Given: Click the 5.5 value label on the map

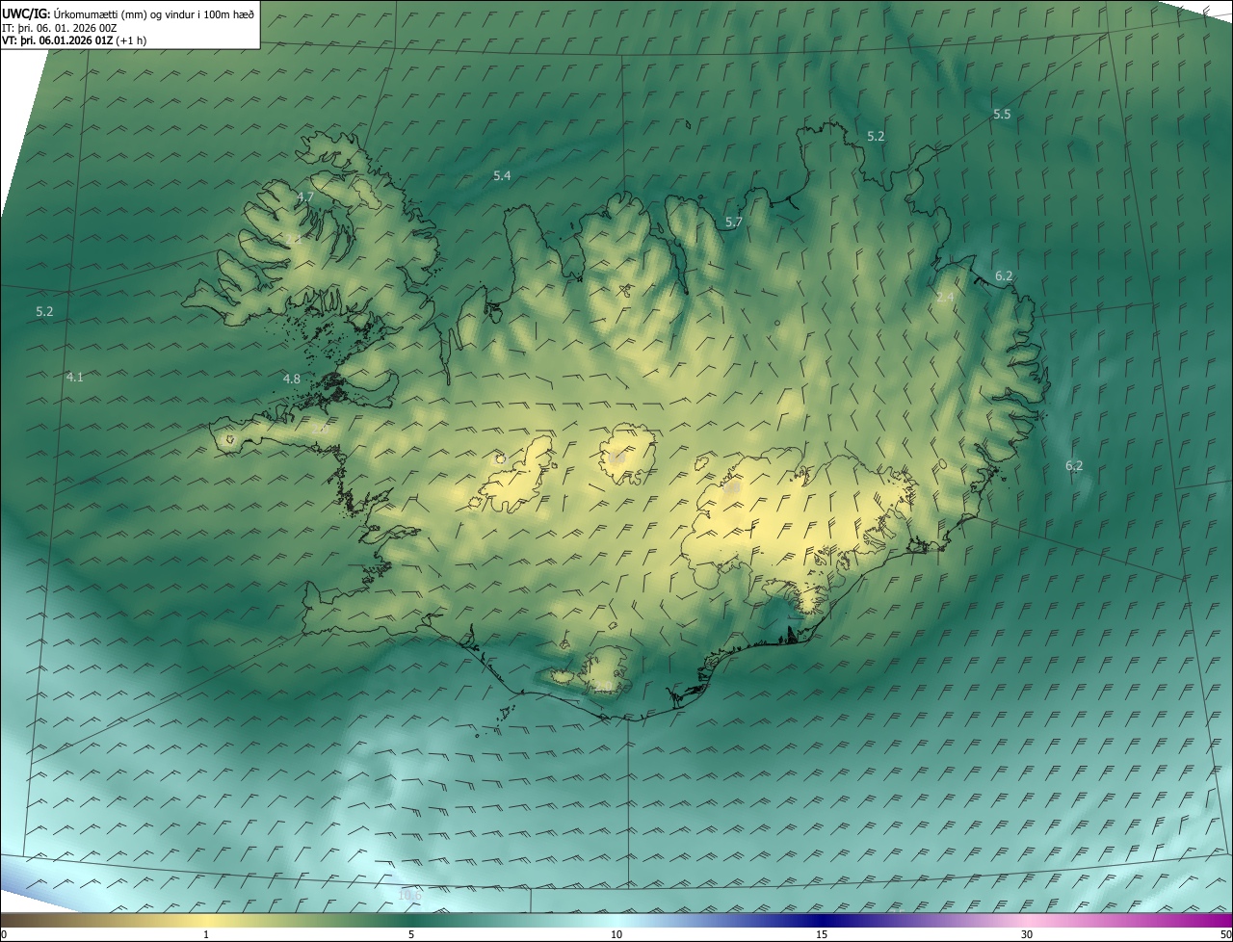Looking at the screenshot, I should click(1002, 114).
